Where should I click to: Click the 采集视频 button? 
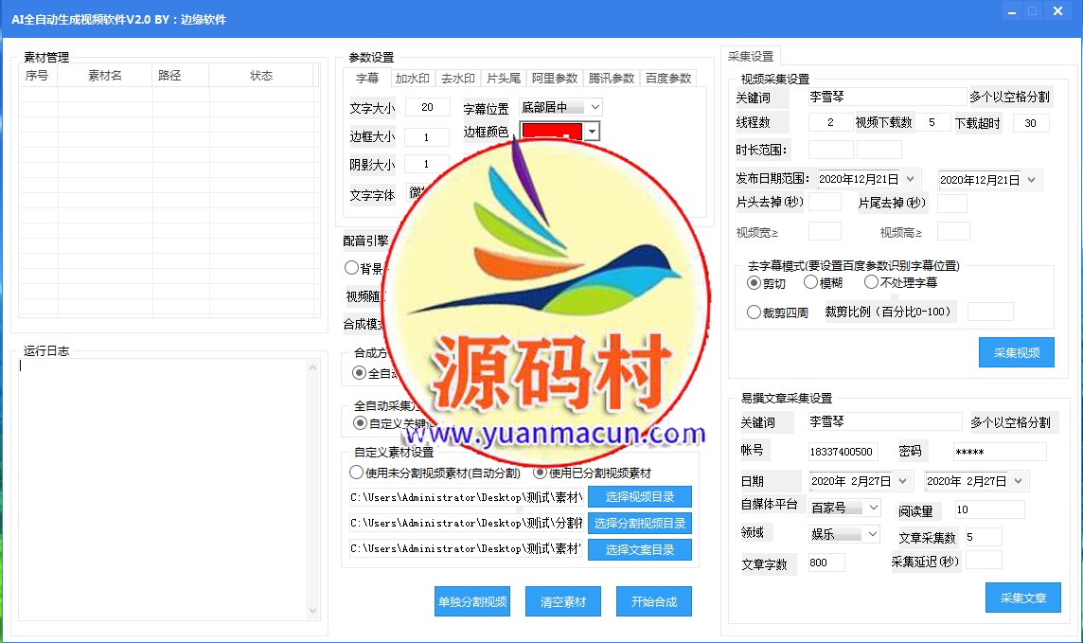tap(1016, 351)
